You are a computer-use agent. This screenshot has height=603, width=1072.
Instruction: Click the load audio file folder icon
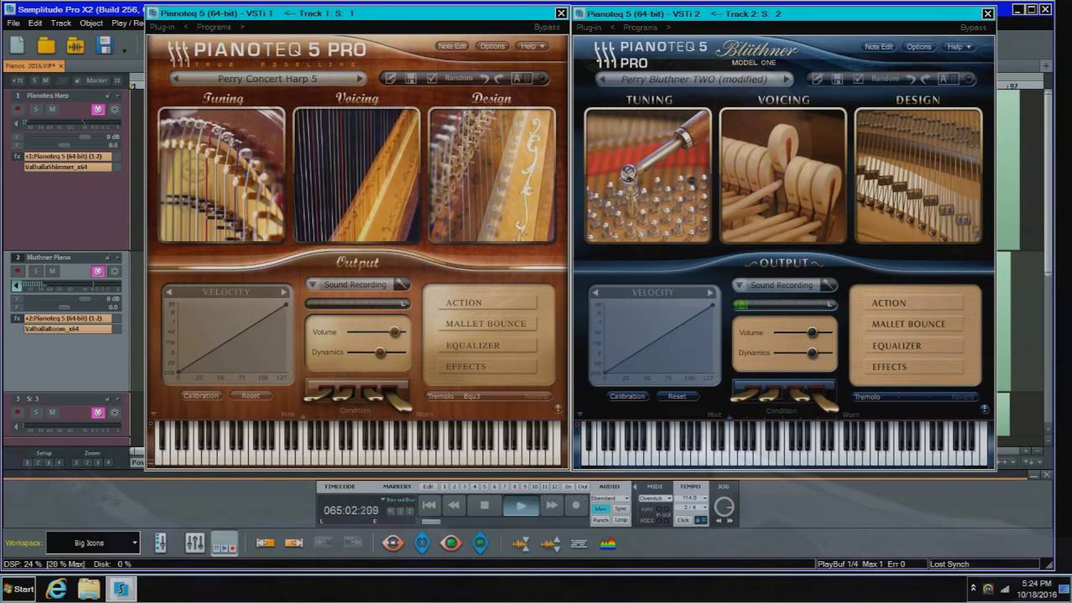75,44
